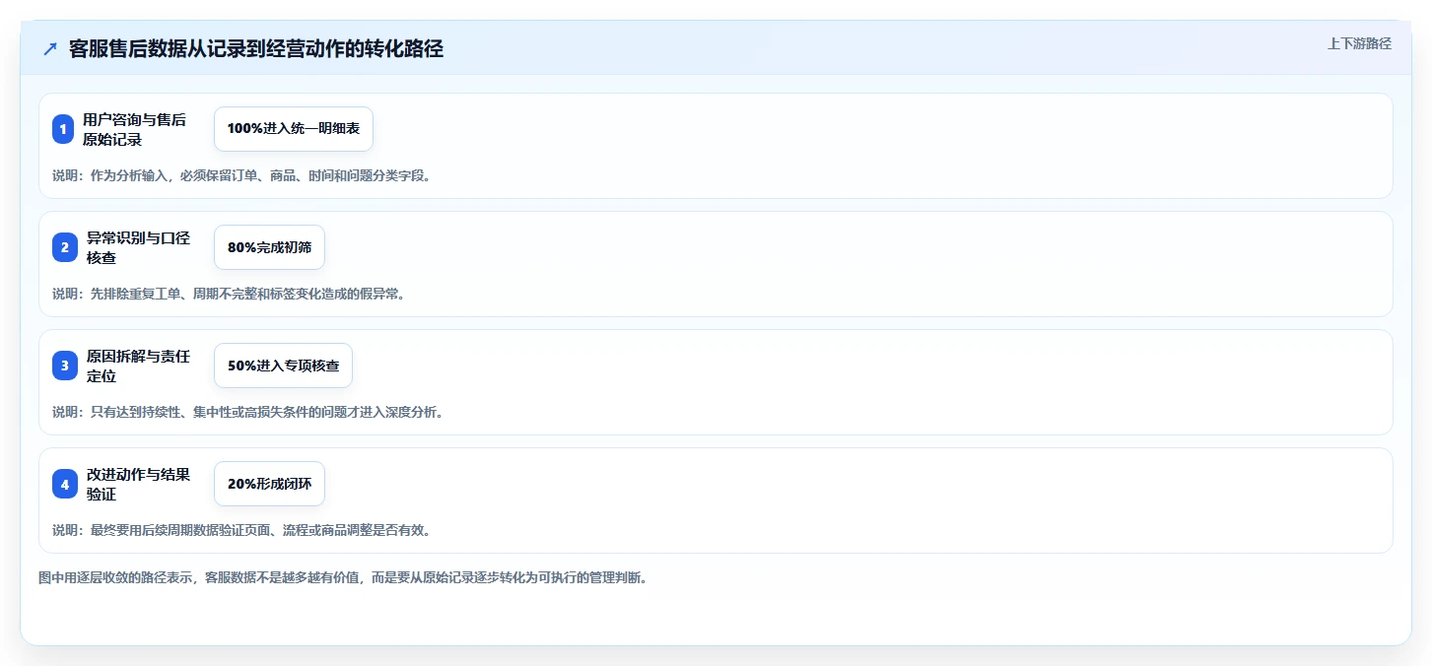Click the note about 排除重复工单
Image resolution: width=1432 pixels, height=666 pixels.
click(x=229, y=294)
